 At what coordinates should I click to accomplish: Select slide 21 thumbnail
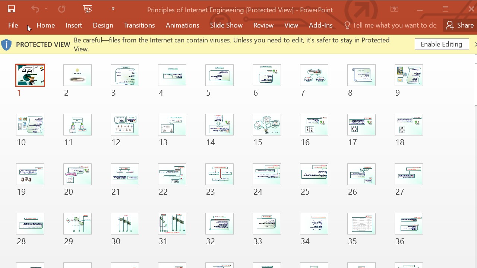click(x=125, y=174)
